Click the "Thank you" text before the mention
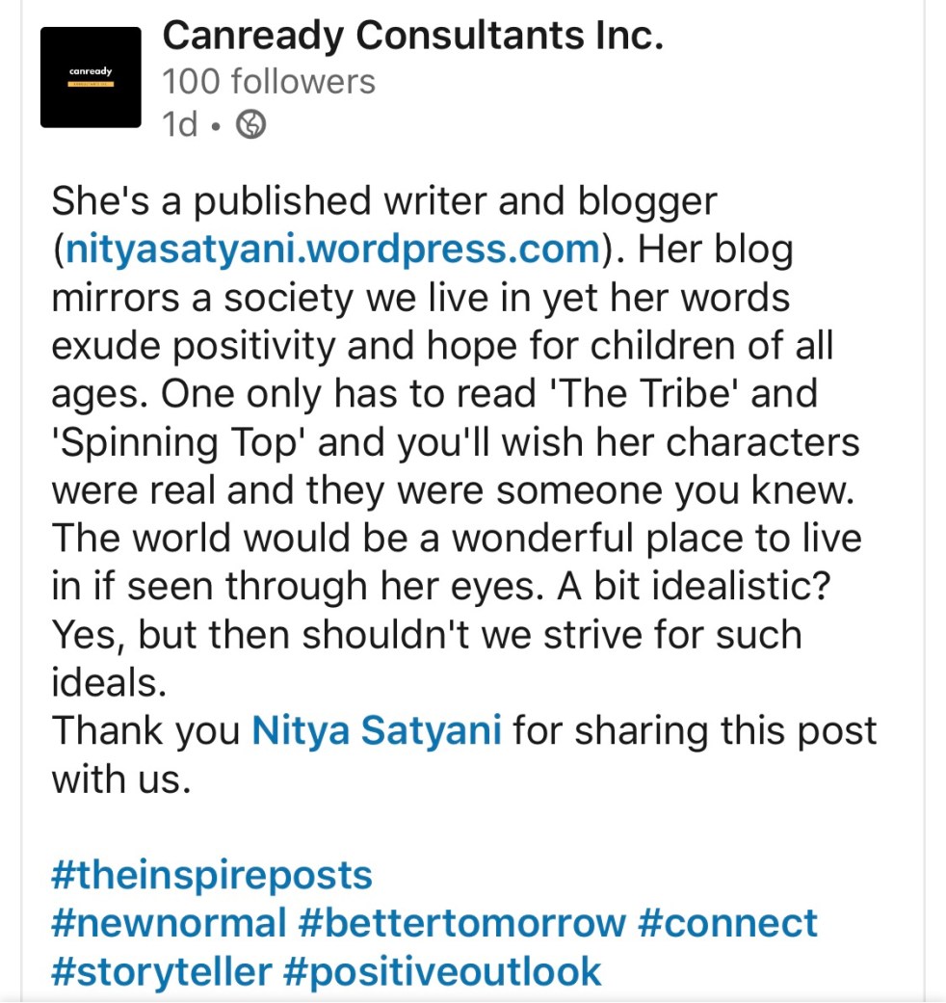946x1003 pixels. (x=145, y=730)
